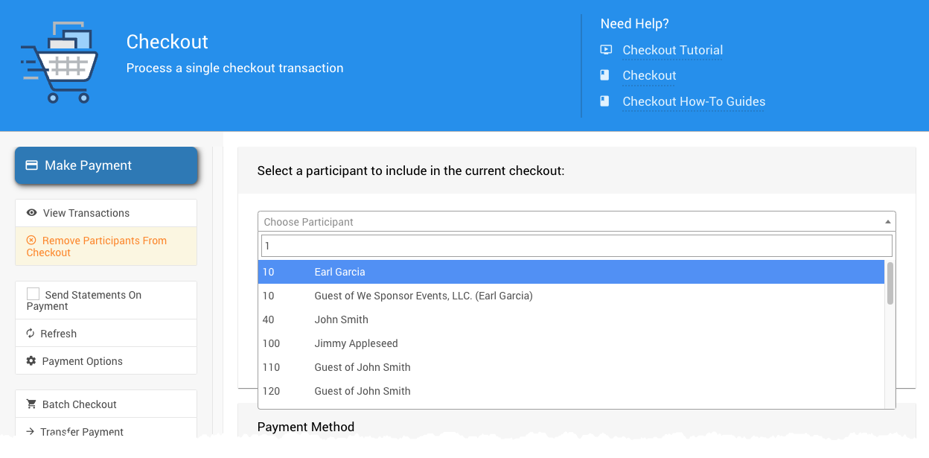Open the Checkout Tutorial link
The width and height of the screenshot is (929, 458).
tap(672, 50)
